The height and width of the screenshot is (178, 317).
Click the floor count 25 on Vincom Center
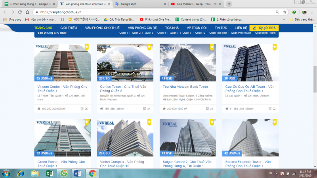click(84, 108)
